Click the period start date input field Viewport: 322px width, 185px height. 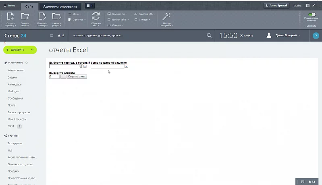tap(64, 67)
